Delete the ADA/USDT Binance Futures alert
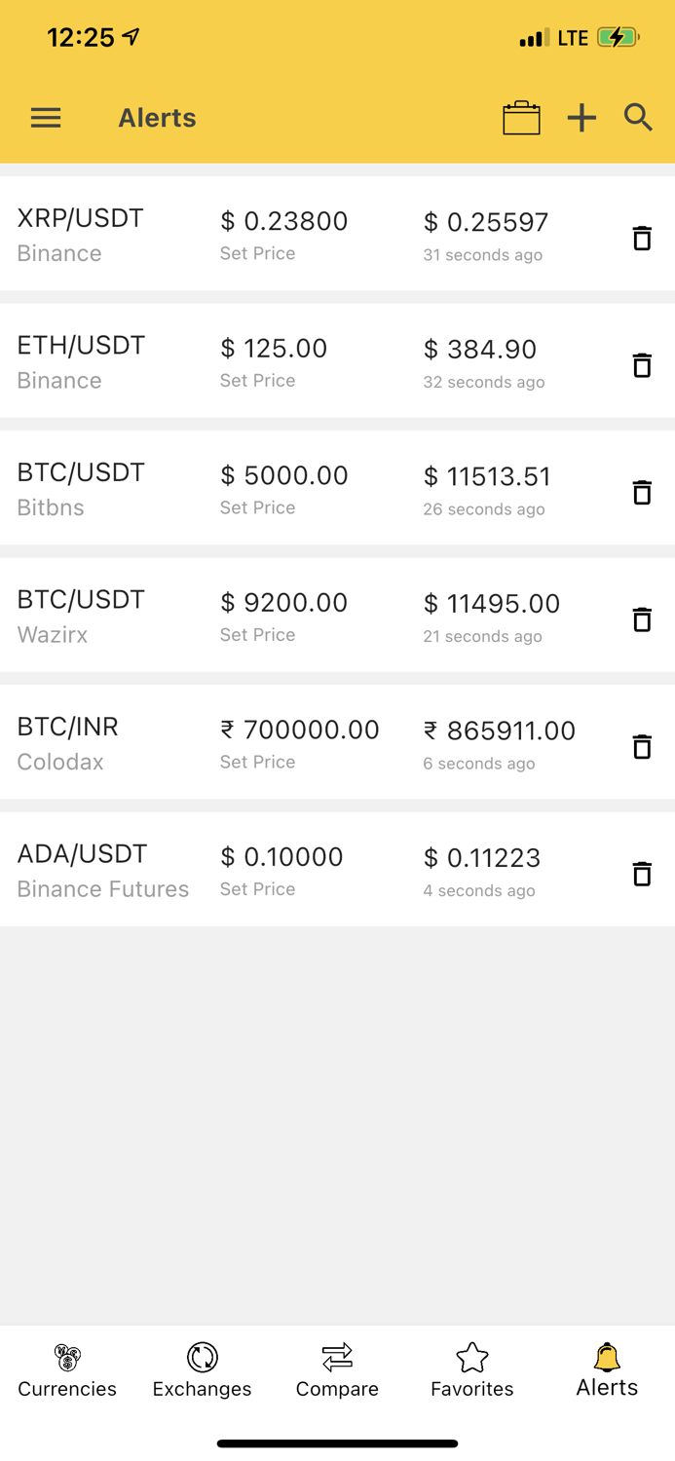675x1461 pixels. [x=641, y=874]
